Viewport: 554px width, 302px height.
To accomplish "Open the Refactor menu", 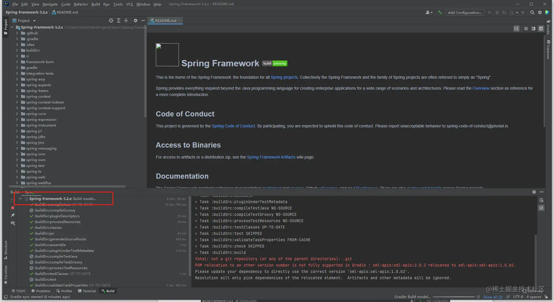I will click(x=81, y=4).
